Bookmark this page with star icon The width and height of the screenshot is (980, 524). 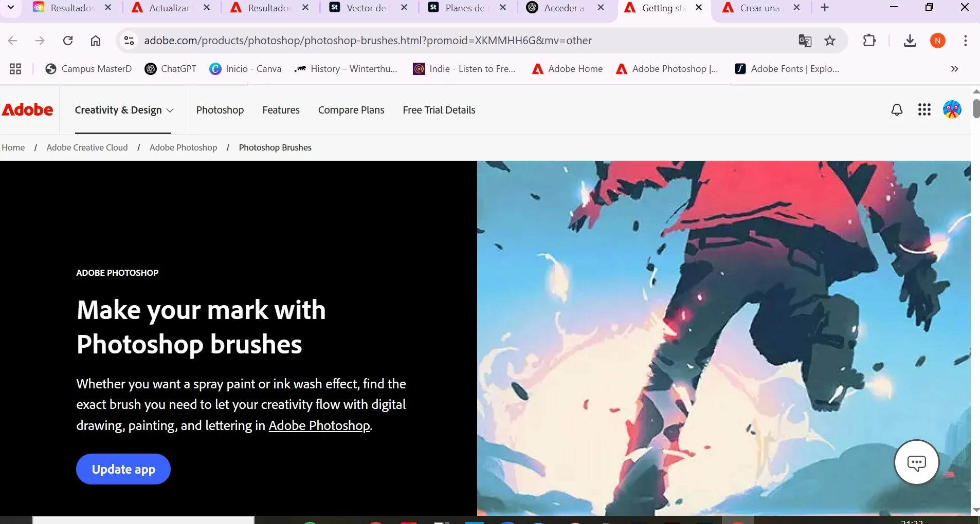(830, 41)
